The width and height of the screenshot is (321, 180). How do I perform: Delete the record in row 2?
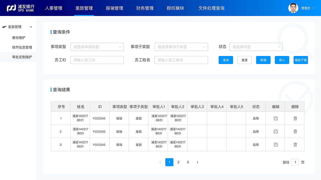[x=295, y=131]
